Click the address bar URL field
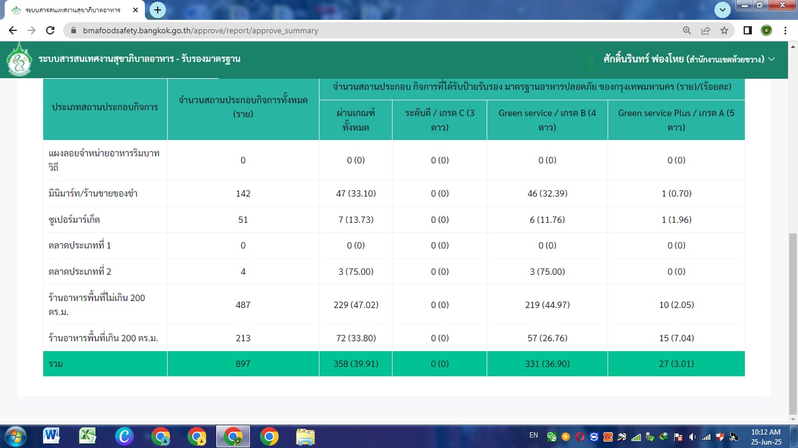798x448 pixels. 351,30
